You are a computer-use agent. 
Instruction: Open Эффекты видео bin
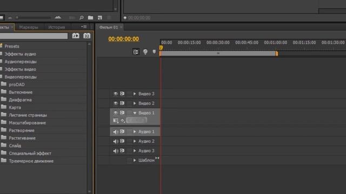click(x=21, y=70)
